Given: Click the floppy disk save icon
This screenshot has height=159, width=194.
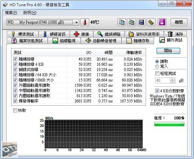Looking at the screenshot, I should coord(141,22).
